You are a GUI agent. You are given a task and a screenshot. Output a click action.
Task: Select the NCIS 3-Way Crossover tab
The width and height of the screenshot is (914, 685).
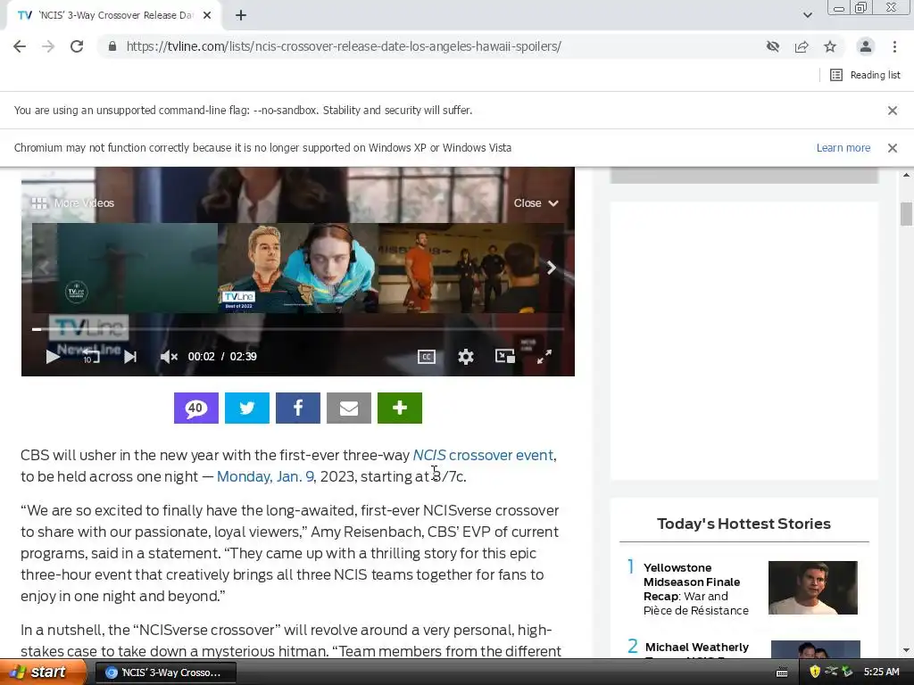click(x=115, y=16)
